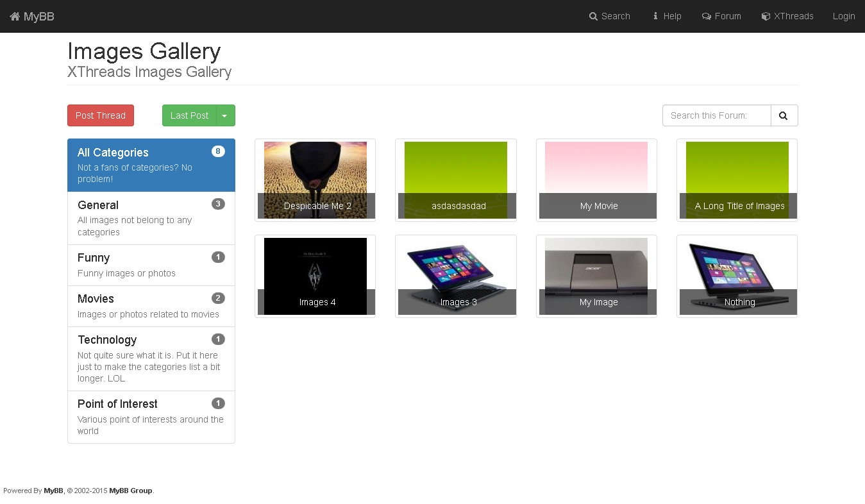Click the Search magnifier icon in navbar

[x=593, y=17]
